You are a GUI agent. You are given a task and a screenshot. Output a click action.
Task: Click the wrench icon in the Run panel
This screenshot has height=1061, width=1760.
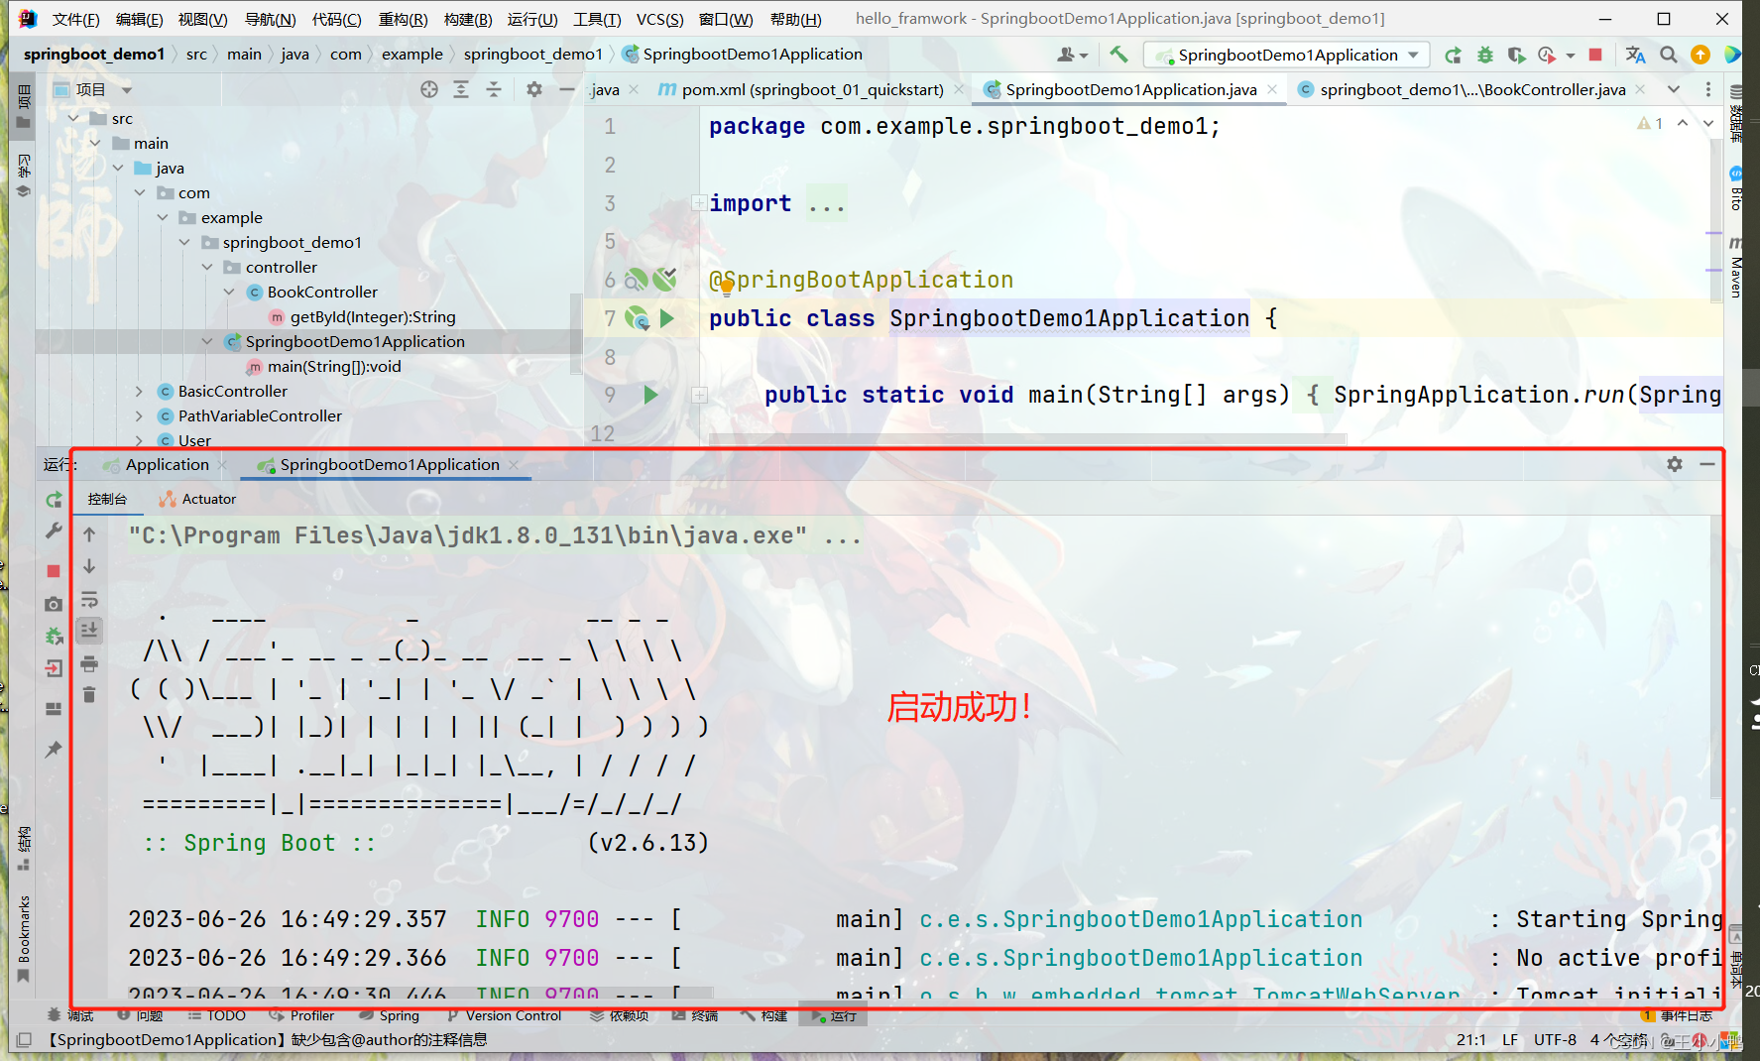coord(54,531)
